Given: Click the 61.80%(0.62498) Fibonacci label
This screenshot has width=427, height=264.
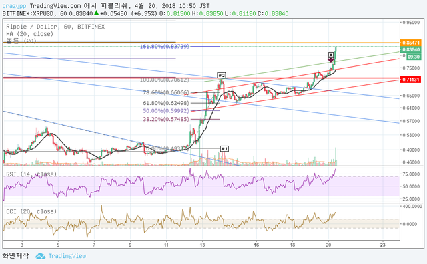Looking at the screenshot, I should click(x=166, y=103).
